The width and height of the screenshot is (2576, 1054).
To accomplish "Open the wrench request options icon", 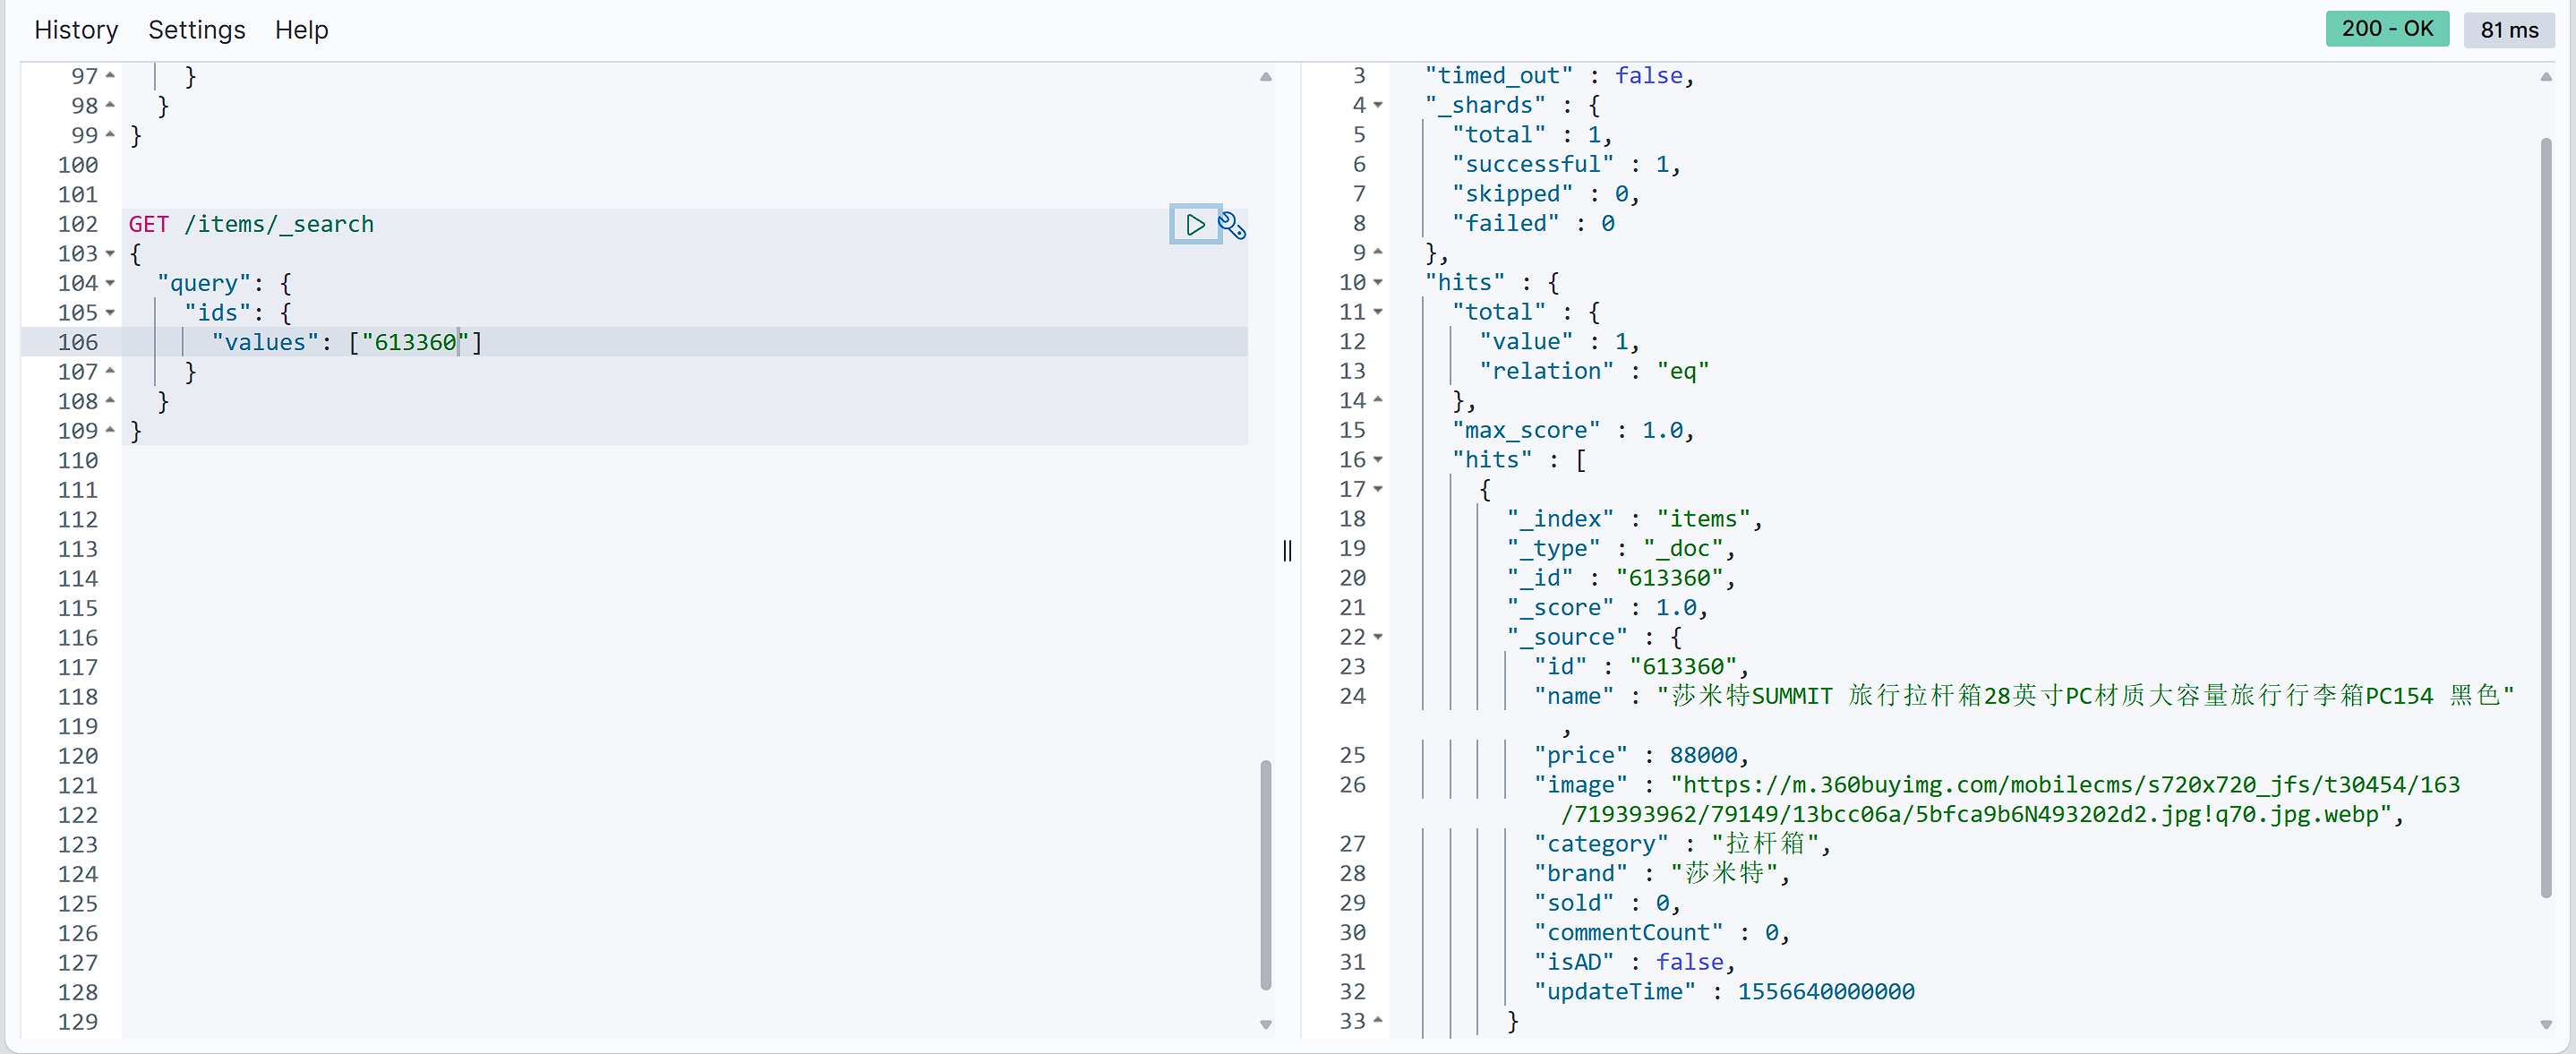I will pyautogui.click(x=1232, y=226).
